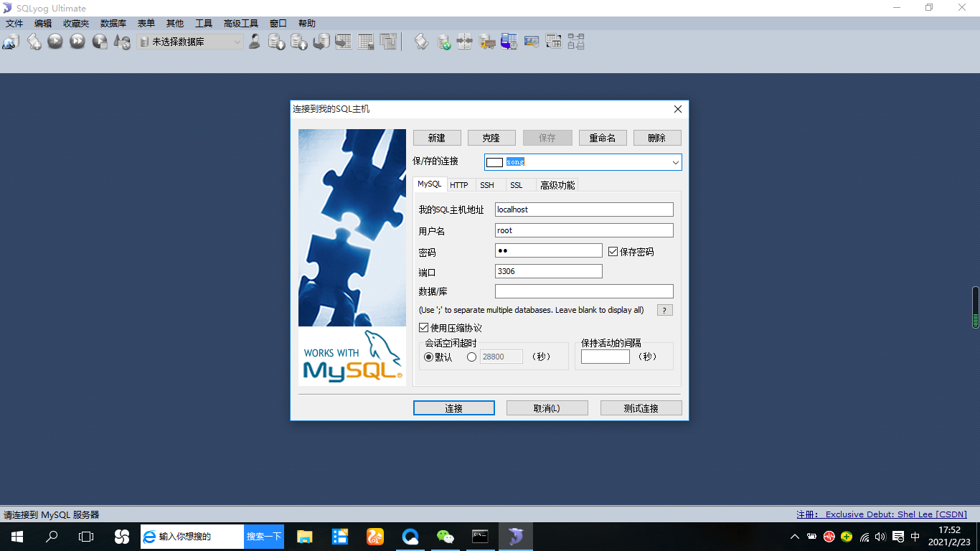
Task: Open the 其他 menu
Action: click(x=175, y=24)
